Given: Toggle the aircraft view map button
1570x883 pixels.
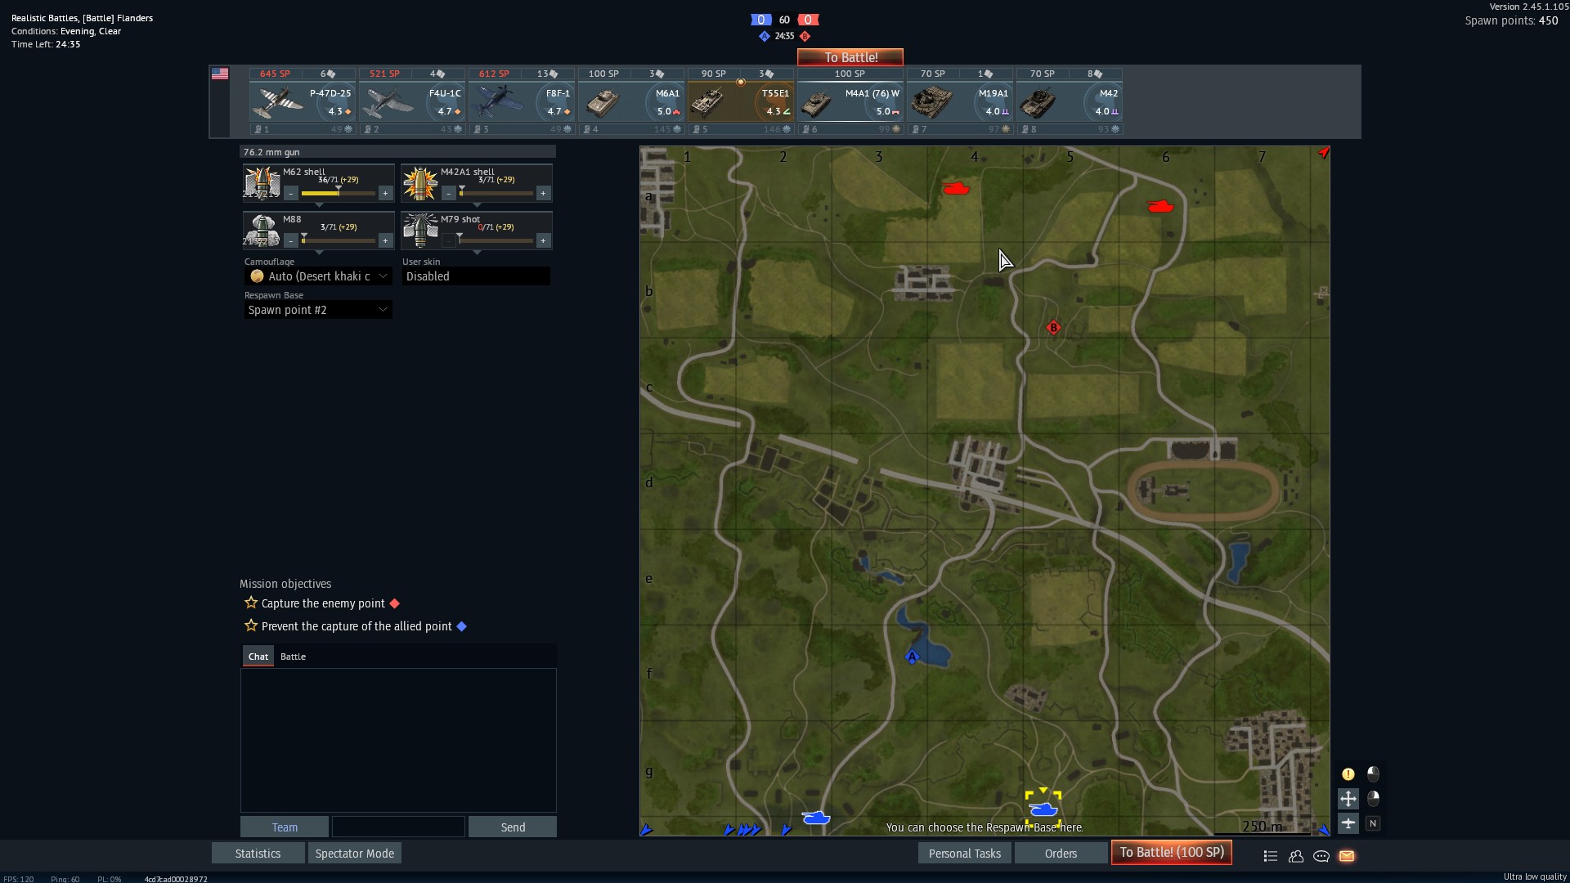Looking at the screenshot, I should point(1348,823).
